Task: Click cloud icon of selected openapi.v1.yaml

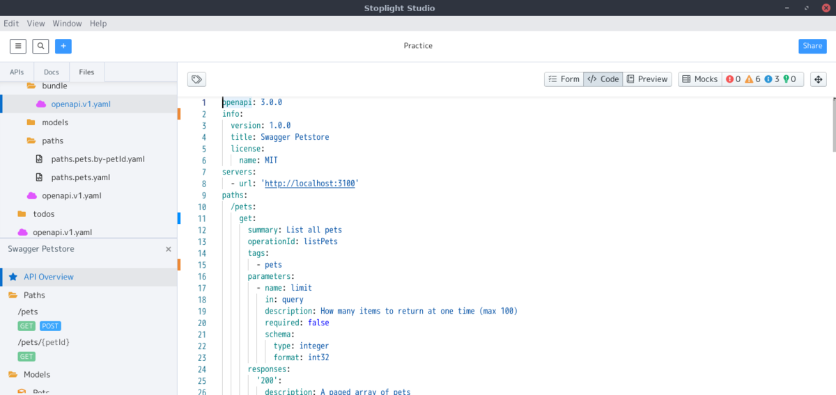Action: click(x=40, y=104)
